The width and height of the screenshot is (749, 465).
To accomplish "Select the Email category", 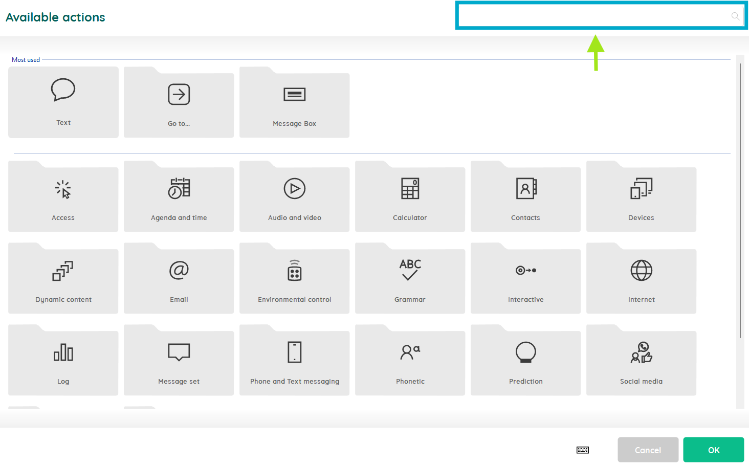I will point(179,279).
